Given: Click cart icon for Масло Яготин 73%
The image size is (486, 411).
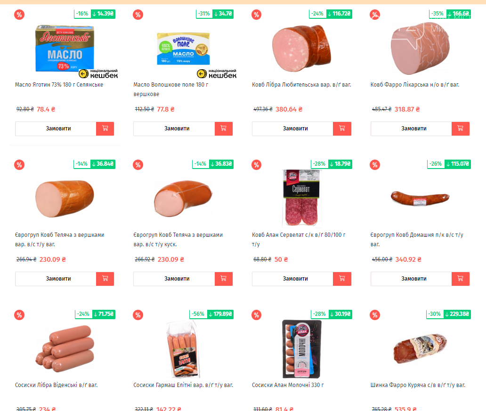Looking at the screenshot, I should pyautogui.click(x=105, y=129).
